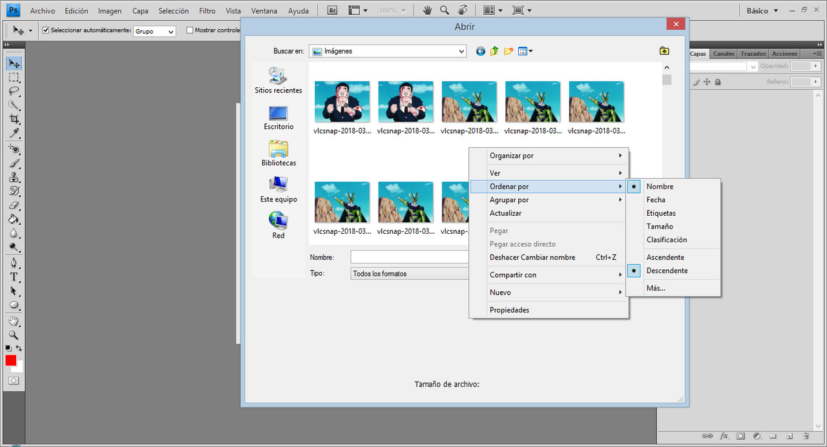The height and width of the screenshot is (447, 827).
Task: Launch Bridge with the Br icon
Action: [332, 10]
